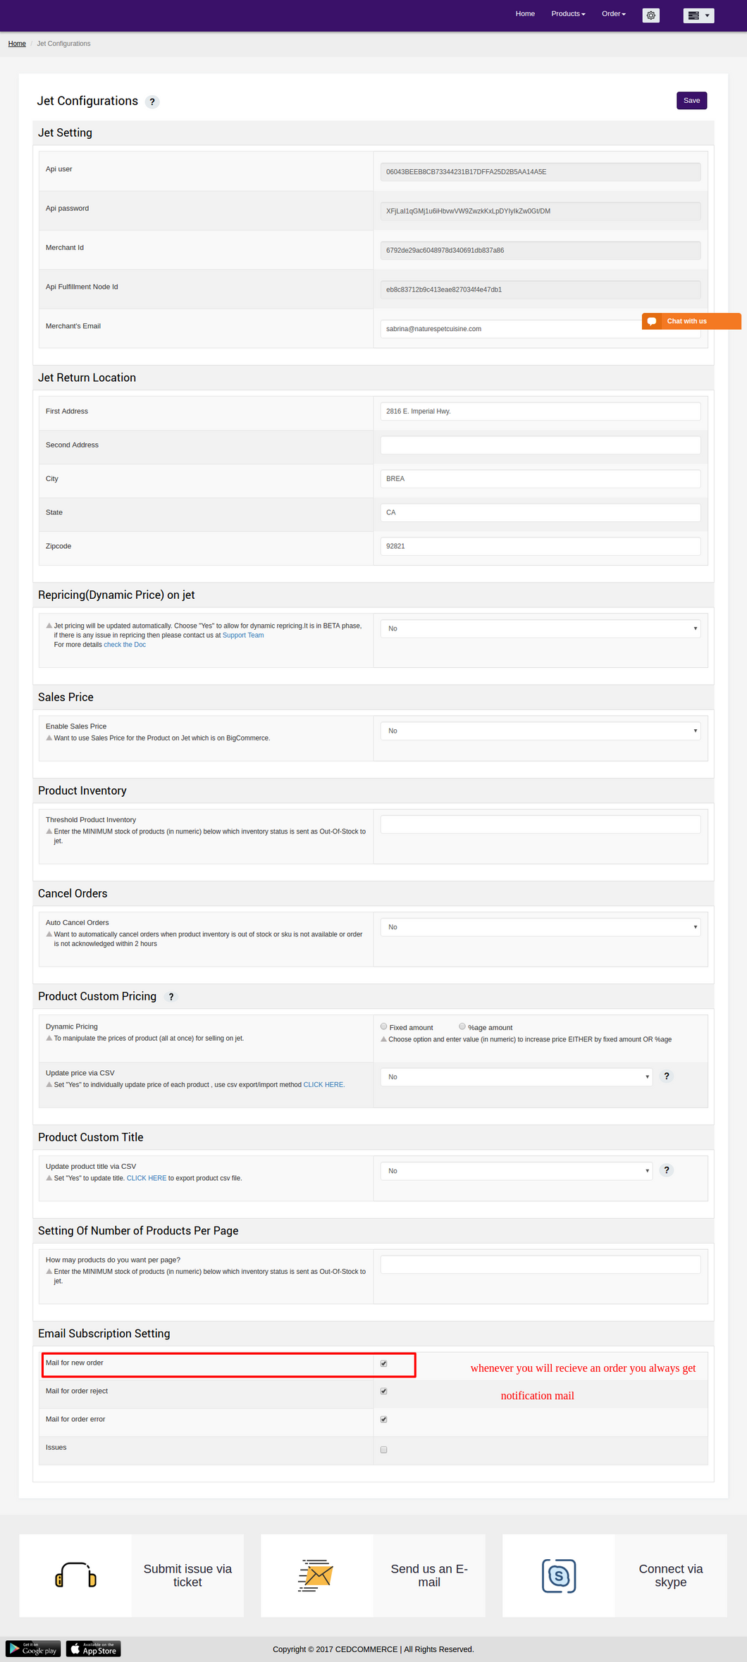
Task: Click the Save button
Action: (x=691, y=101)
